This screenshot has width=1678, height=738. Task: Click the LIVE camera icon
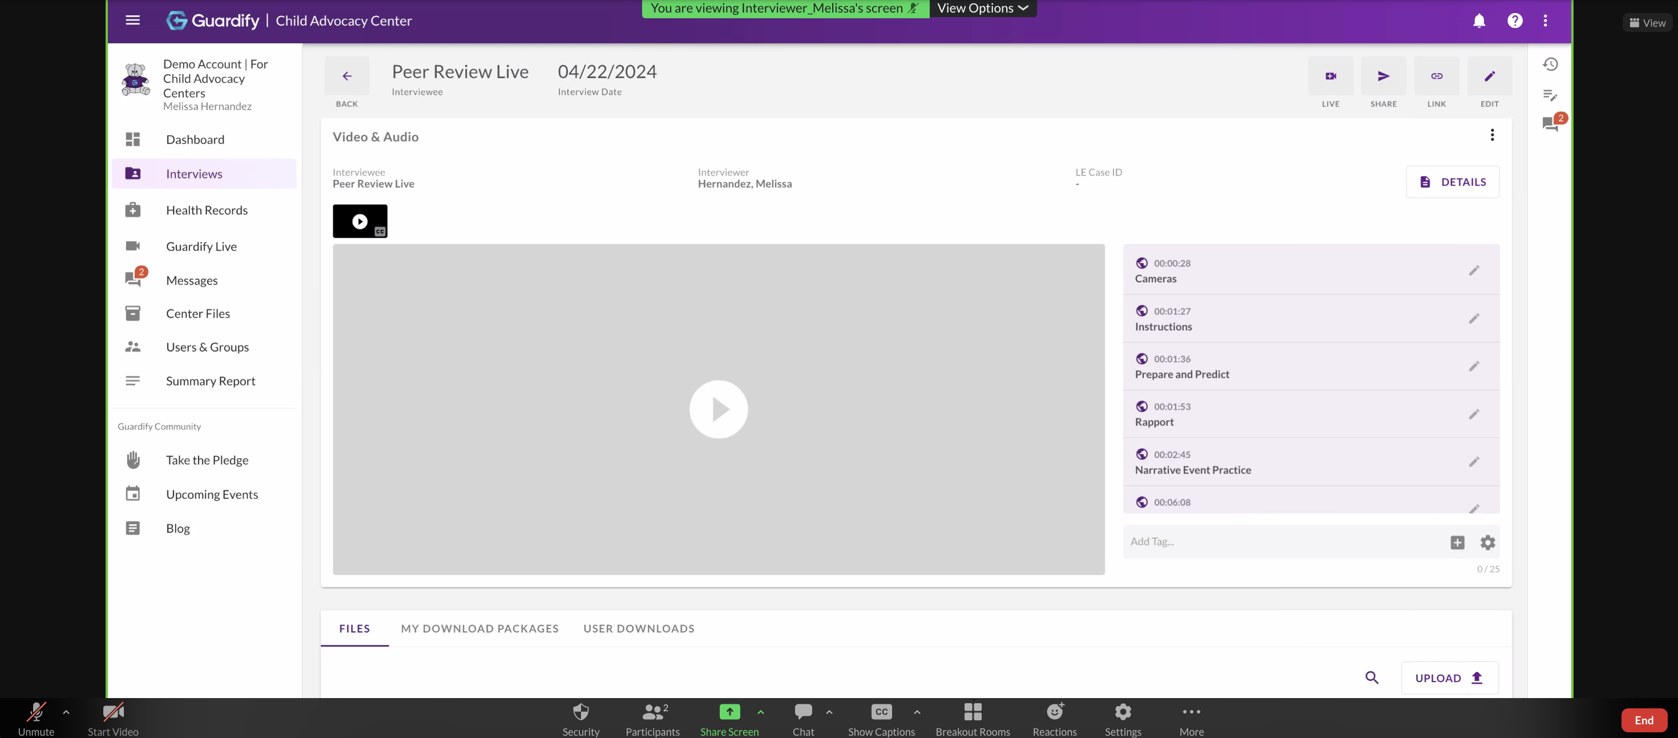tap(1330, 75)
